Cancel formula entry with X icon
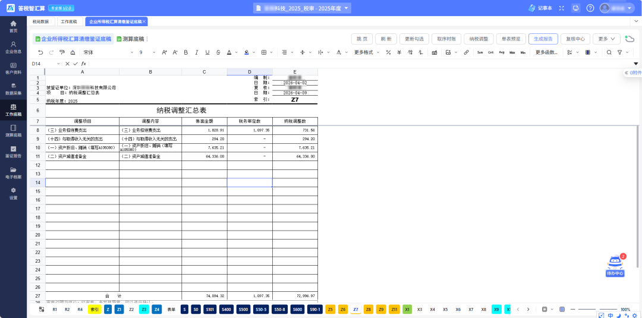The width and height of the screenshot is (642, 318). point(67,64)
